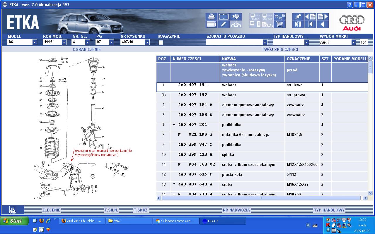Click the pushpin icon
Screen dimensions: 375x234
[298, 17]
